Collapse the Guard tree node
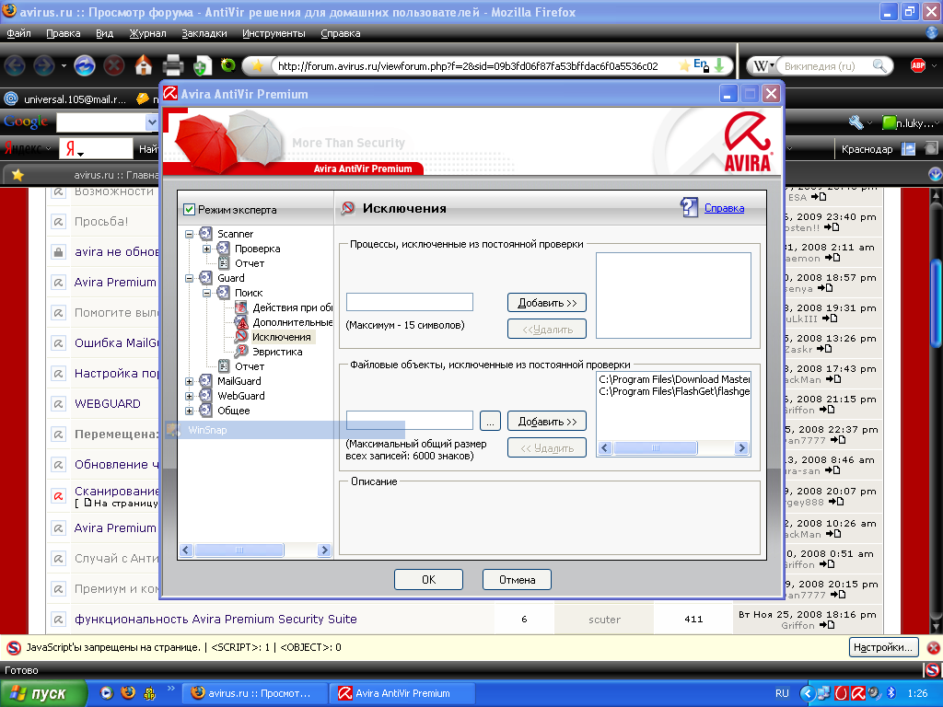 click(189, 278)
